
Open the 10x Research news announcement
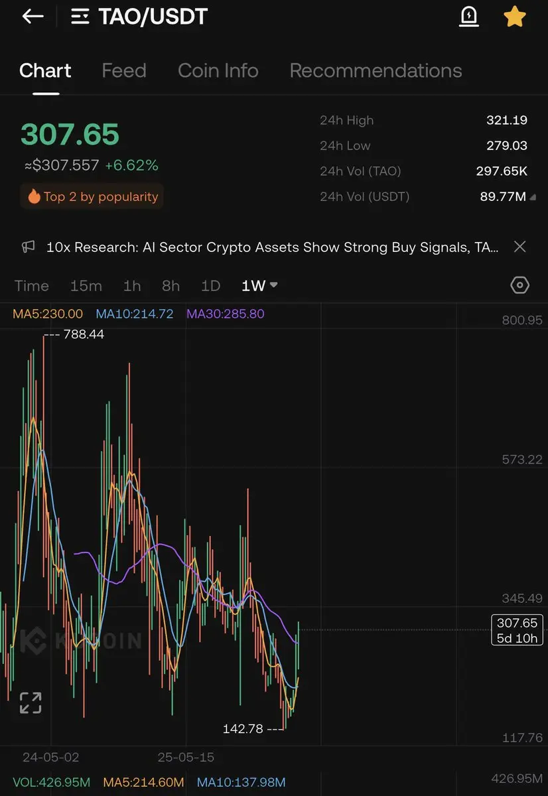[273, 247]
